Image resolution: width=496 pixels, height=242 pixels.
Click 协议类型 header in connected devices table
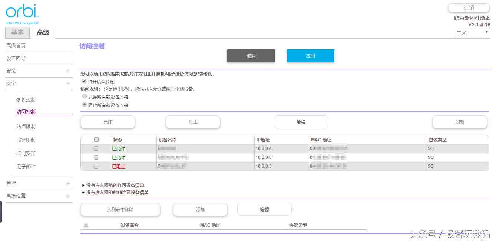point(438,140)
